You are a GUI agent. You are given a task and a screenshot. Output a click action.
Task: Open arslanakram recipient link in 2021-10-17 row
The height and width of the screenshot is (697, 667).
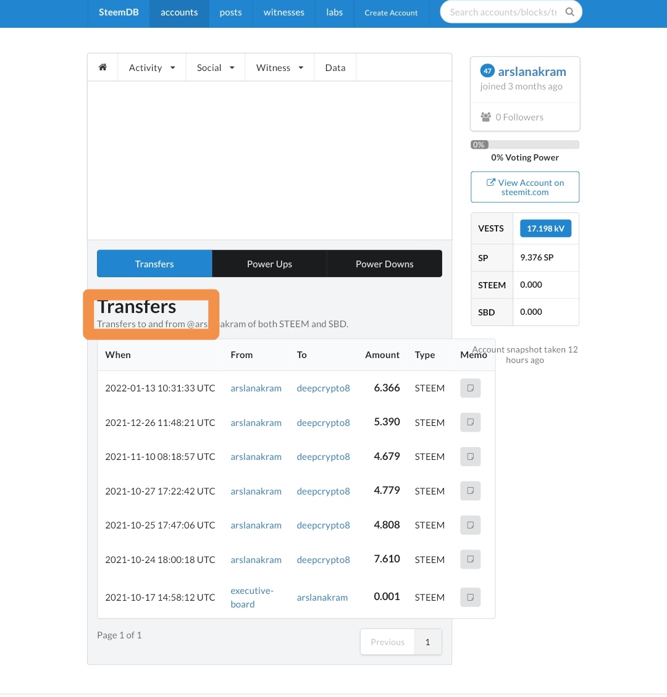(322, 598)
